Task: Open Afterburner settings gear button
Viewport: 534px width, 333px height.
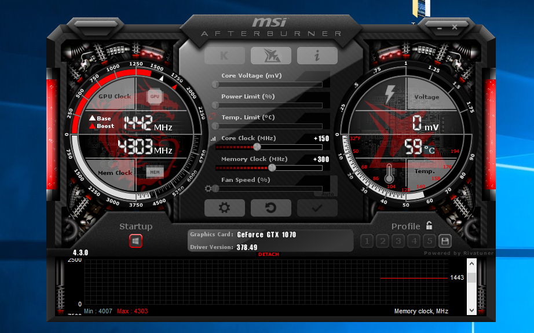Action: click(224, 208)
